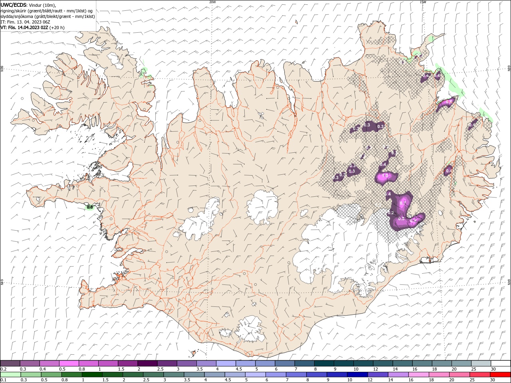Pick the light gray snow swatch labeled 25

pyautogui.click(x=481, y=363)
